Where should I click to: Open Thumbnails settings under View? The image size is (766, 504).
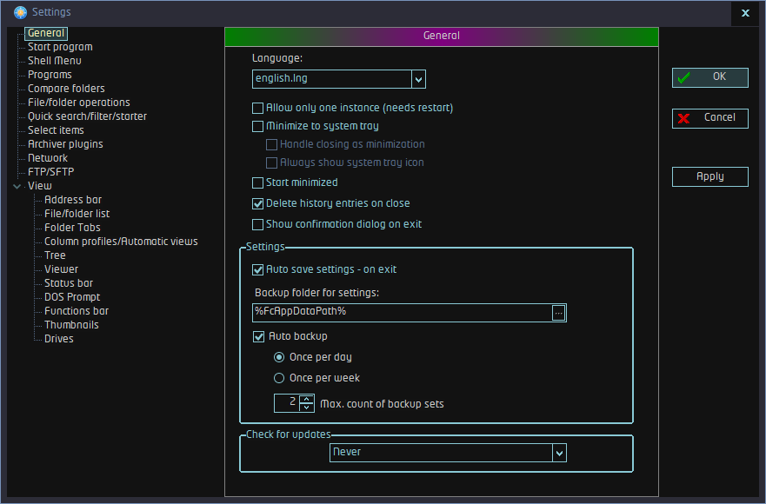(x=71, y=325)
